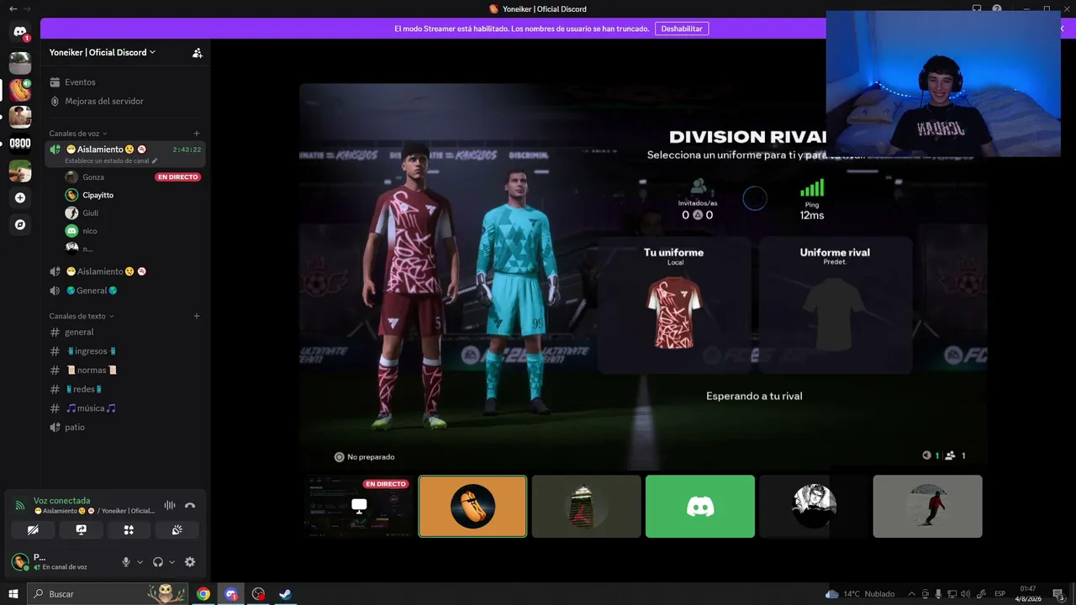The image size is (1076, 605).
Task: Select the skier avatar participant tile
Action: point(927,506)
